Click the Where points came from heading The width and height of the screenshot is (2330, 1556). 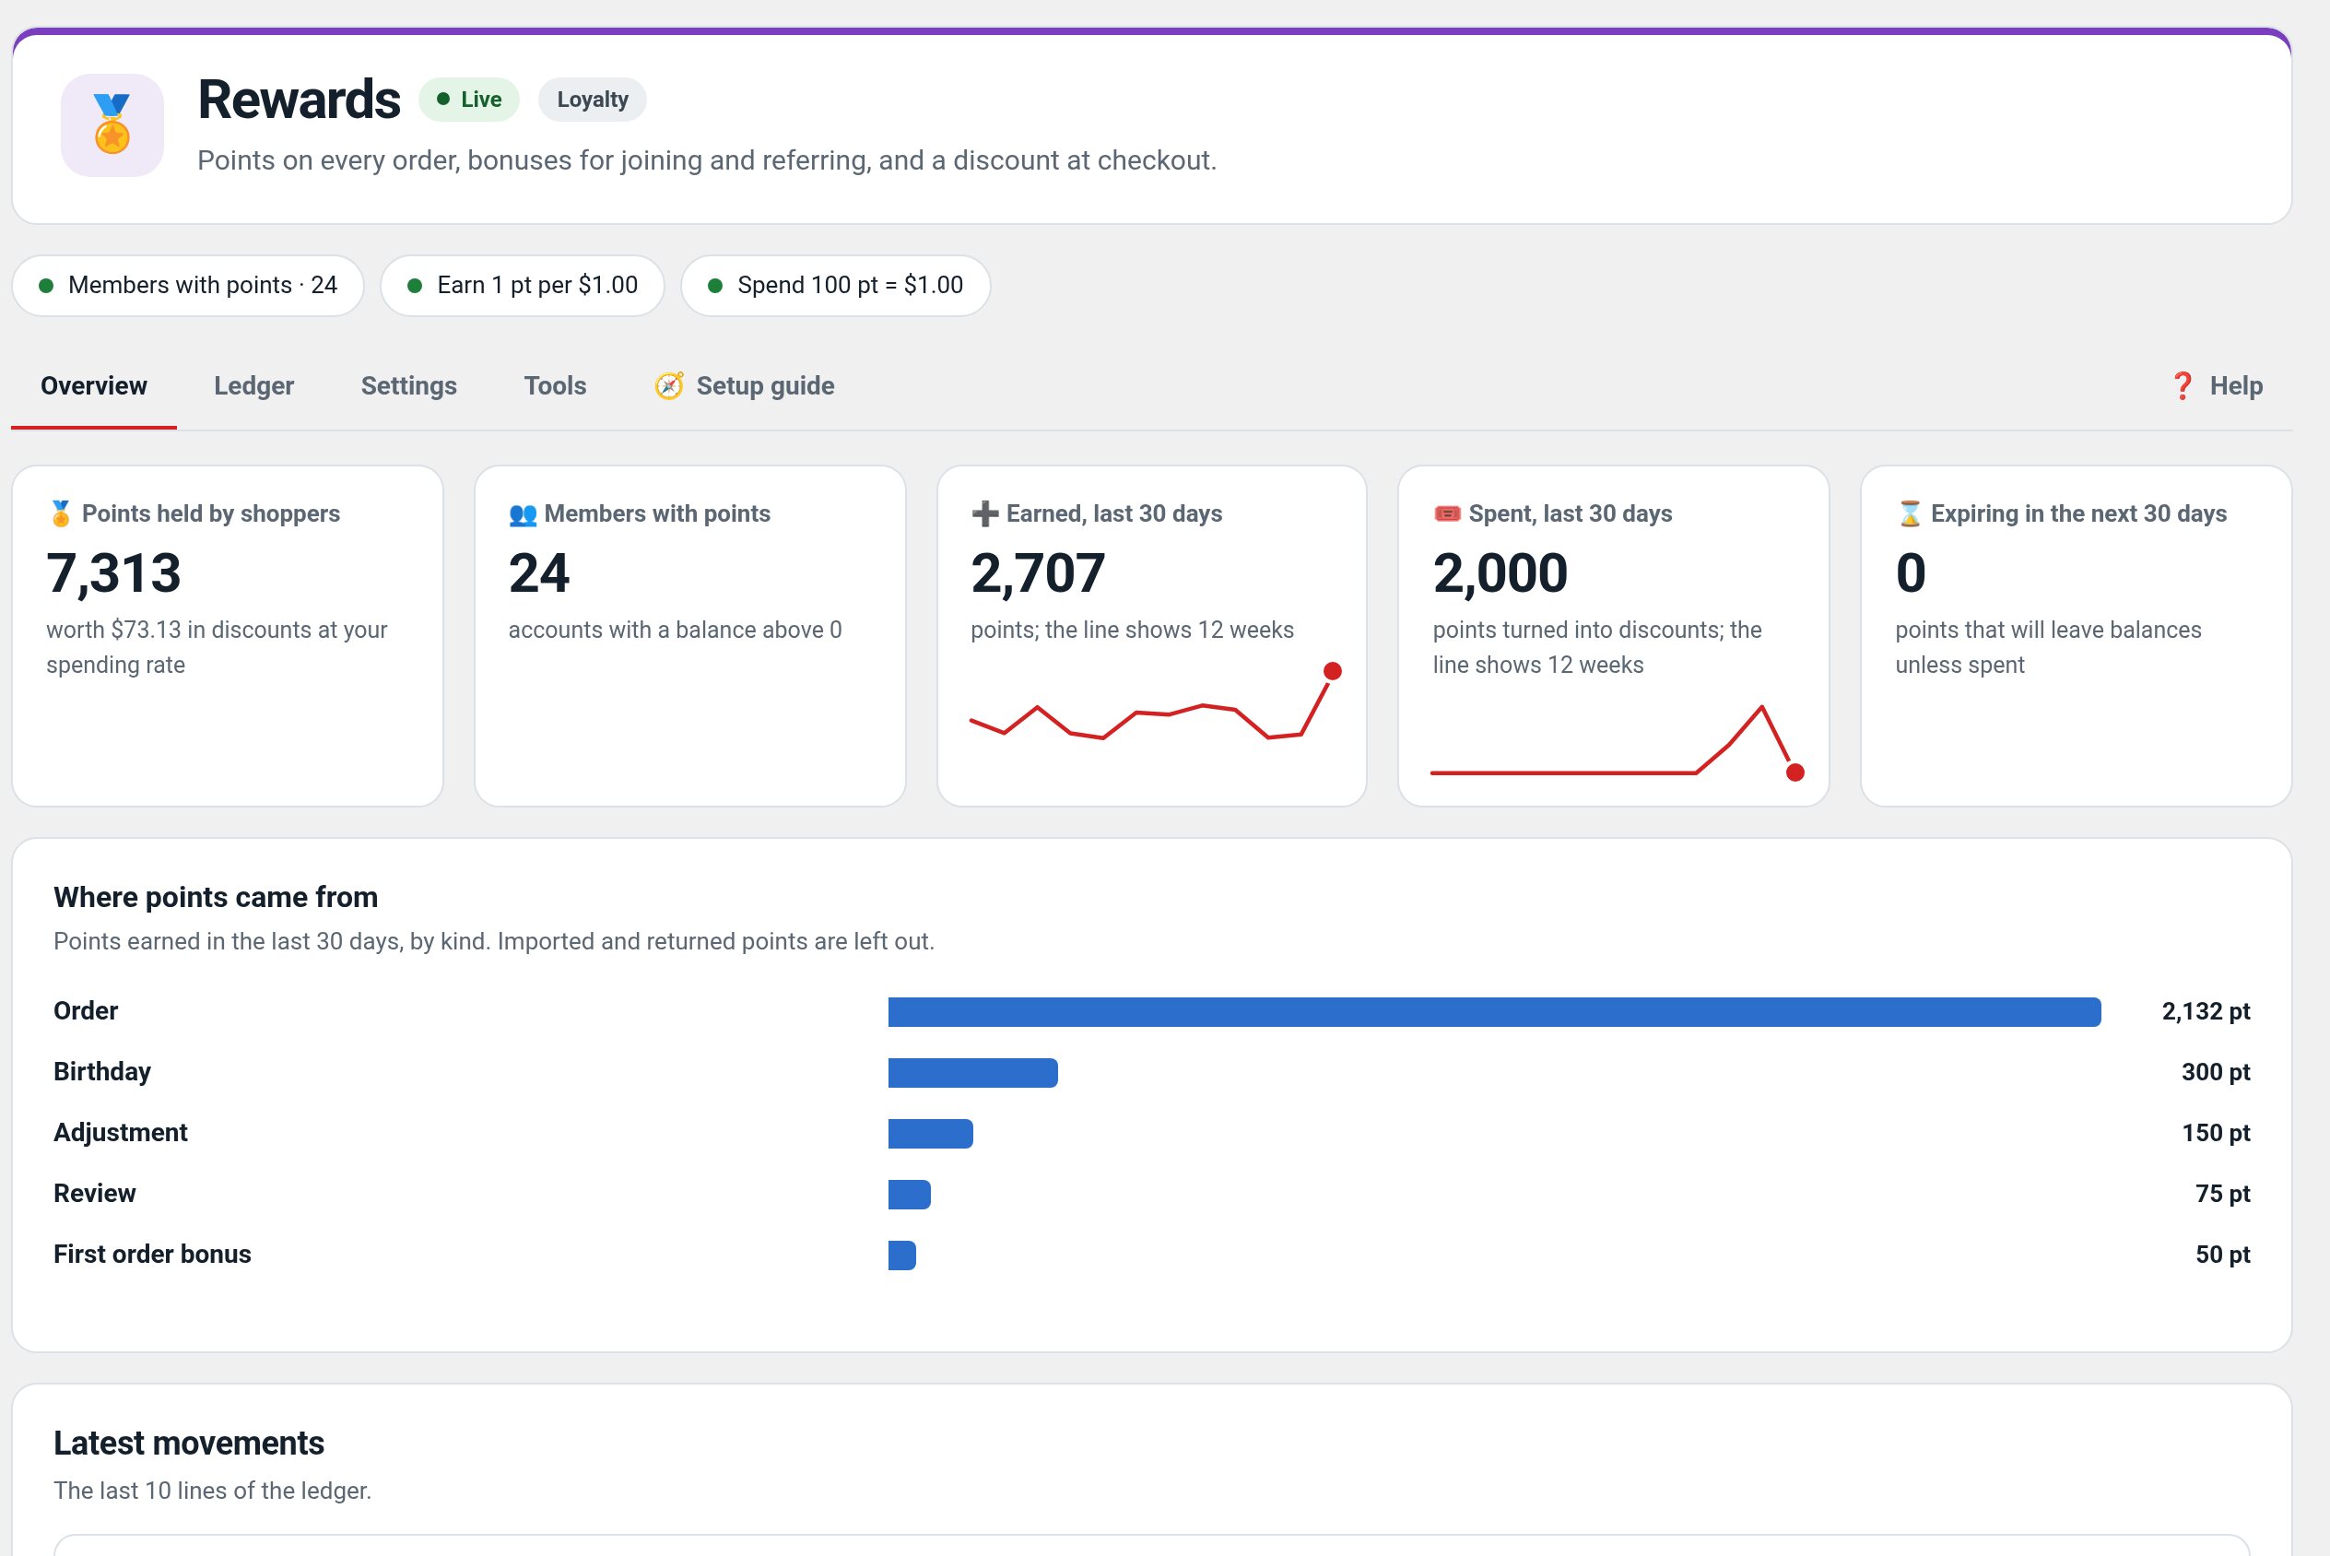pyautogui.click(x=217, y=897)
